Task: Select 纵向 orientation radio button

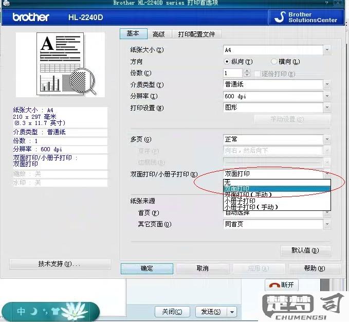Action: [x=226, y=61]
